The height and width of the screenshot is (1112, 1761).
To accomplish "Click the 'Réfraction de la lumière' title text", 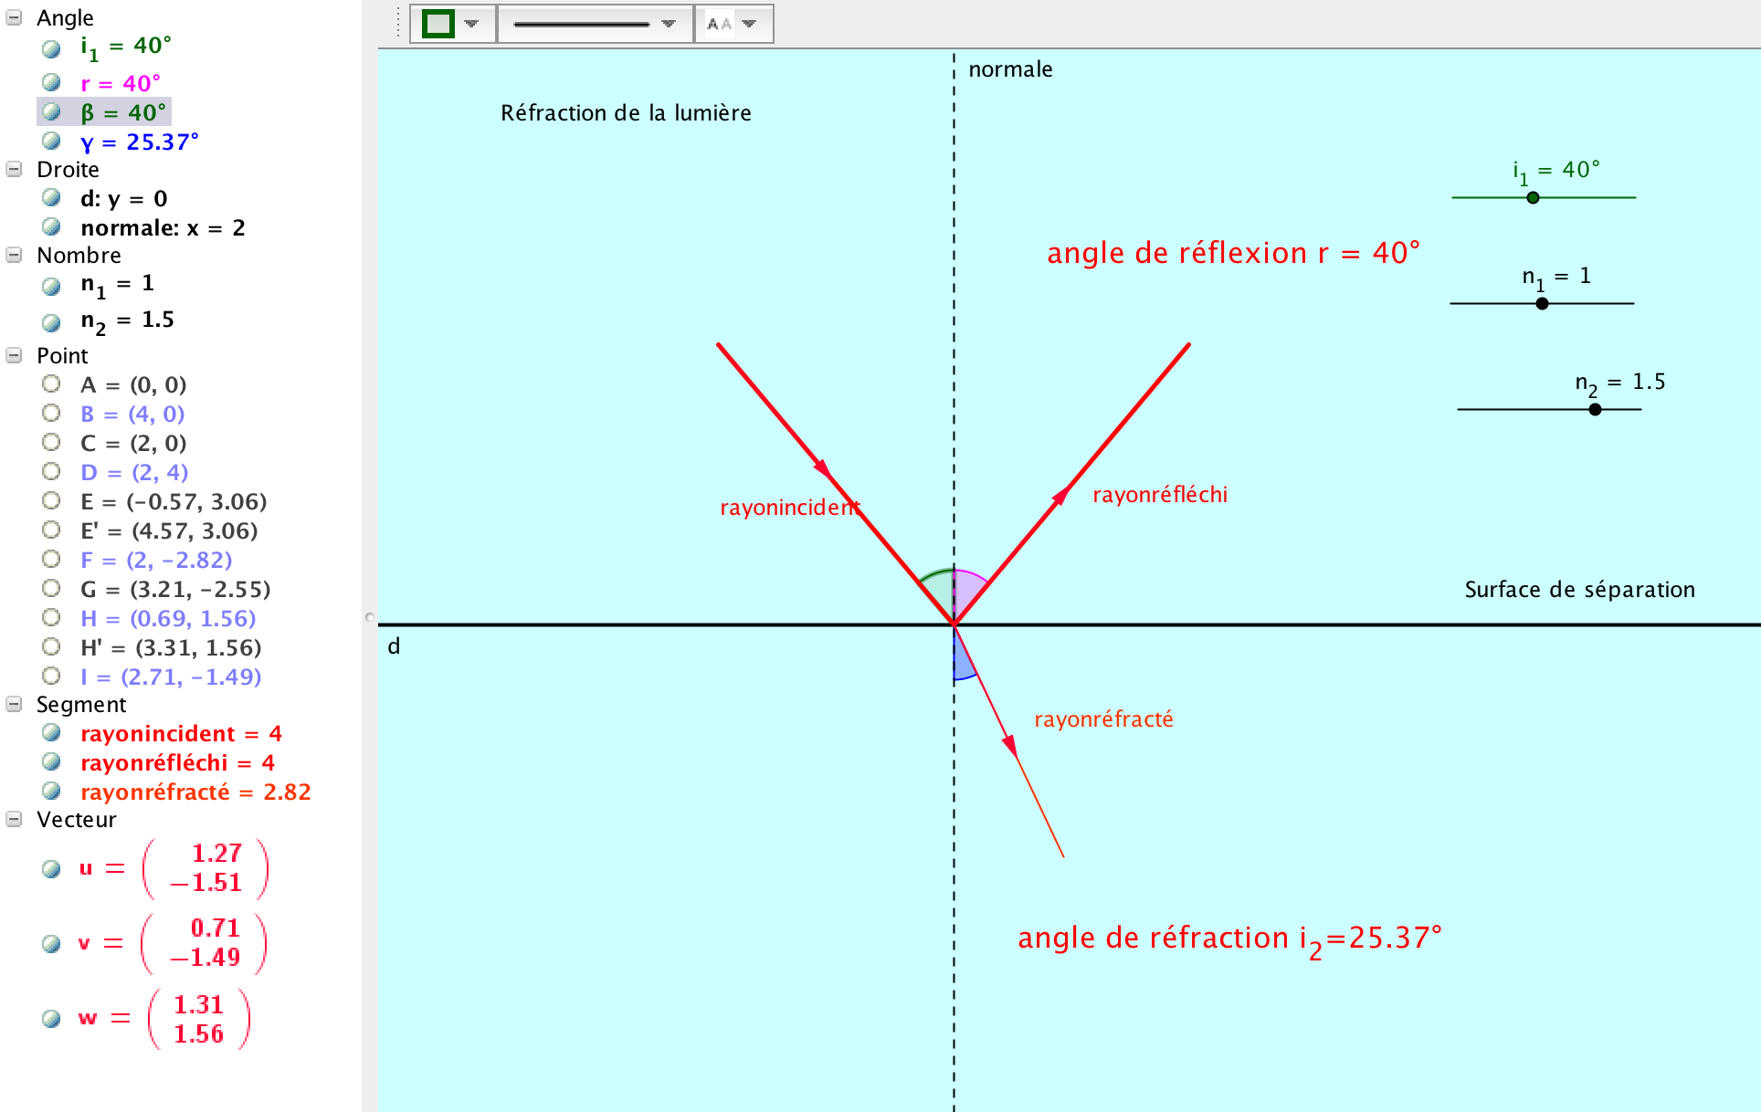I will [x=626, y=113].
